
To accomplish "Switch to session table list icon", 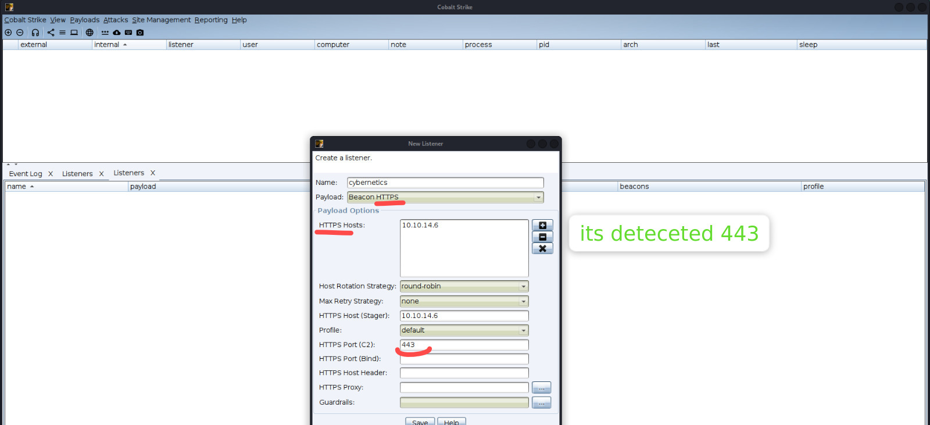I will point(62,33).
